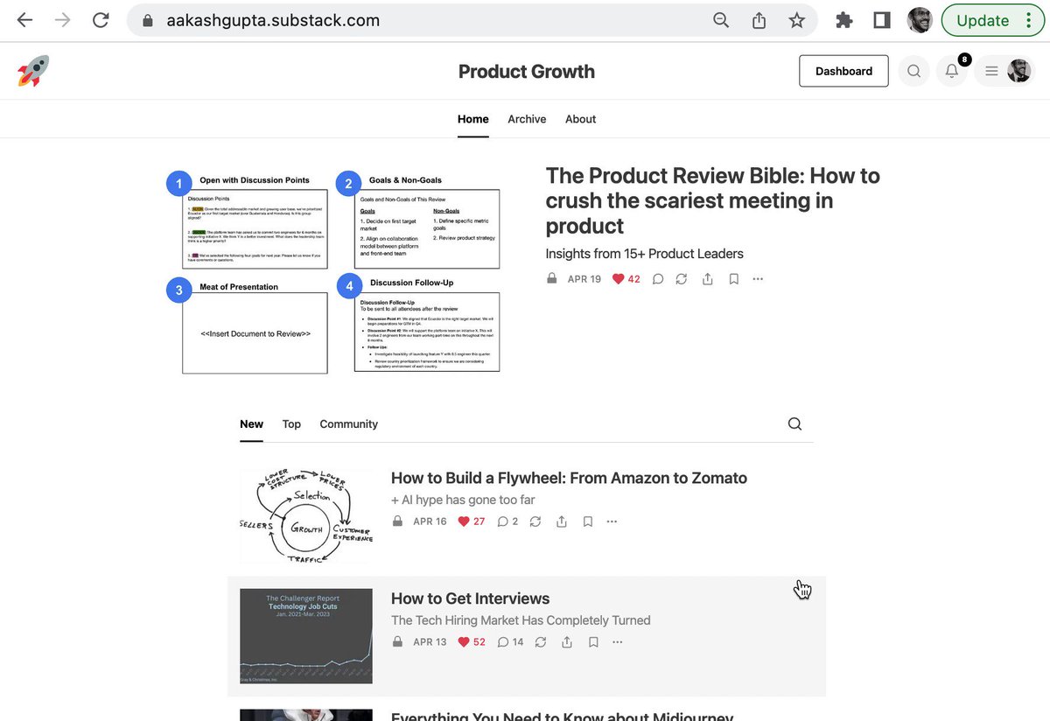Open How to Get Interviews article
The height and width of the screenshot is (721, 1050).
pyautogui.click(x=470, y=598)
